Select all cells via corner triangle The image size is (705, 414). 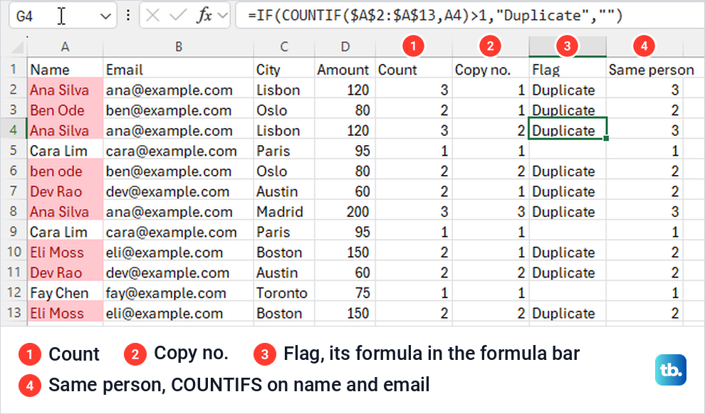pos(16,47)
